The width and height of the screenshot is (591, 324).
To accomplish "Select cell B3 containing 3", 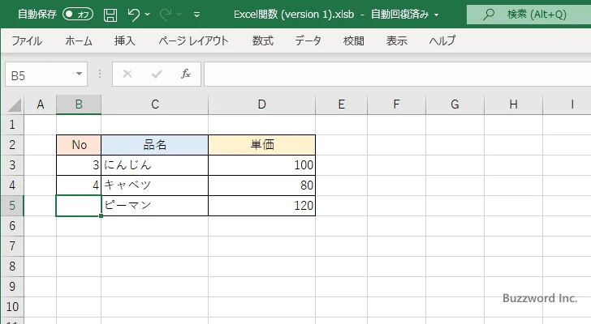I will click(79, 165).
